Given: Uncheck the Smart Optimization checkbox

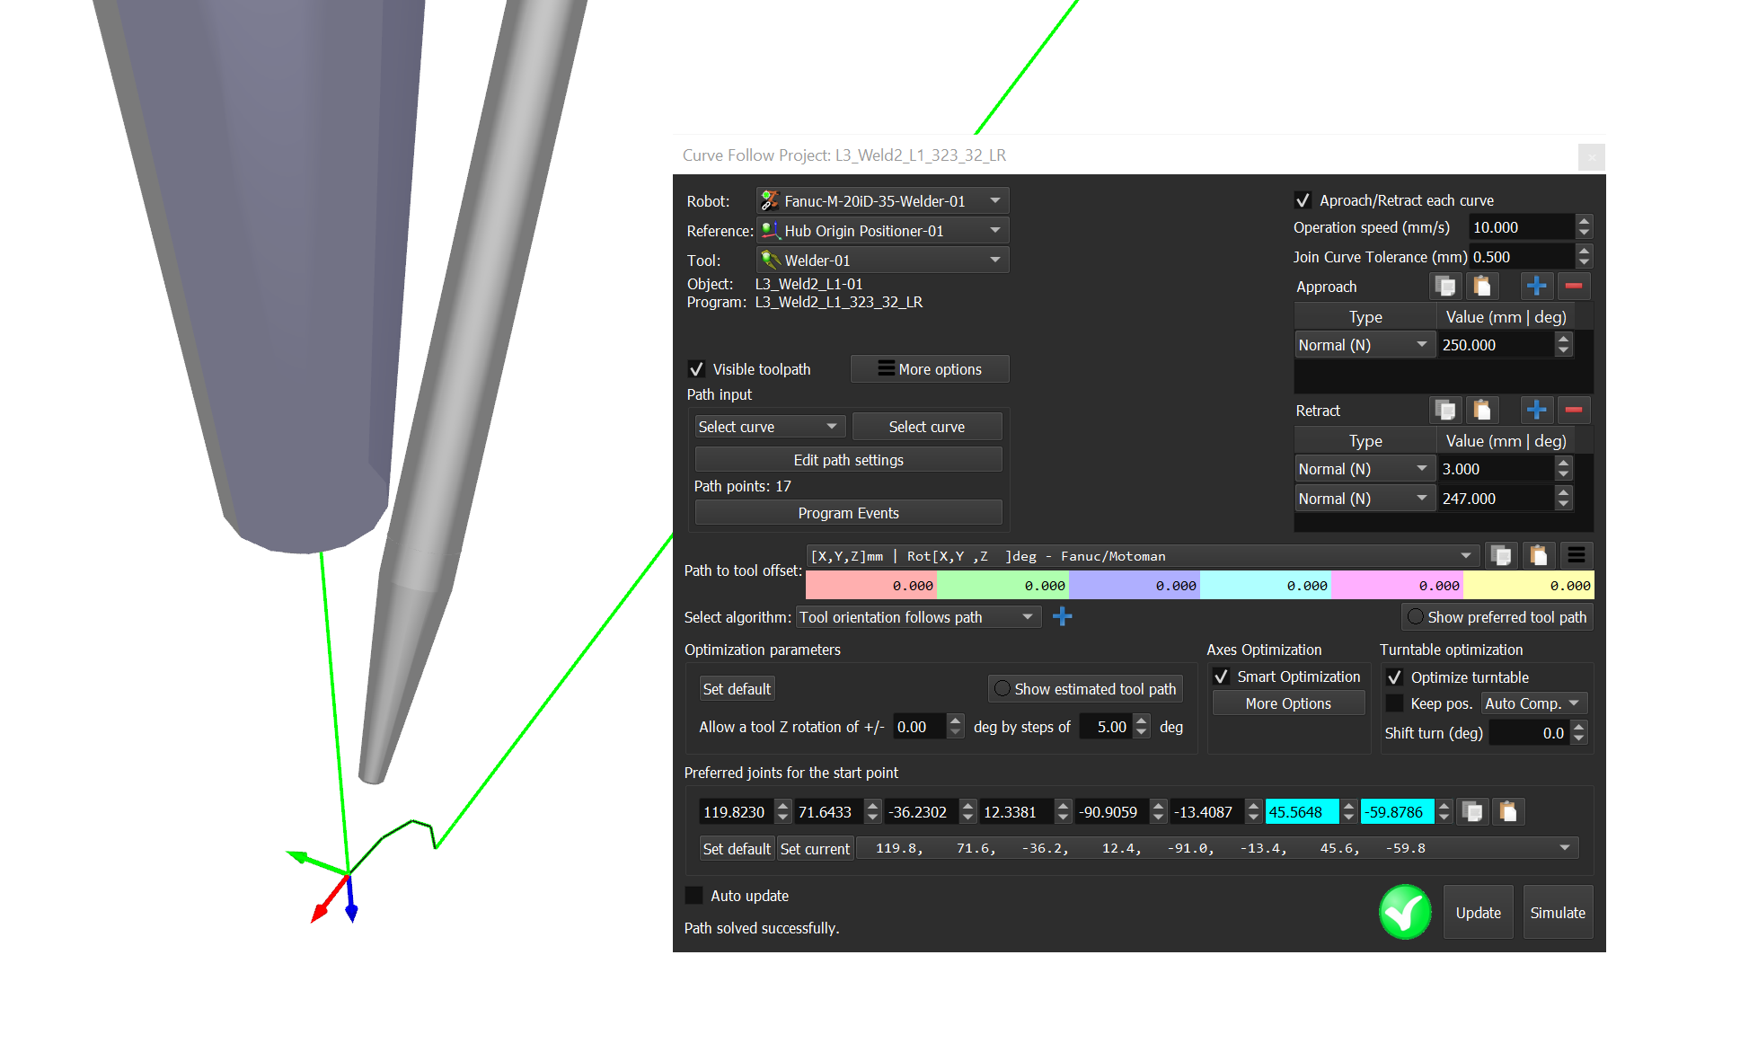Looking at the screenshot, I should click(1221, 676).
